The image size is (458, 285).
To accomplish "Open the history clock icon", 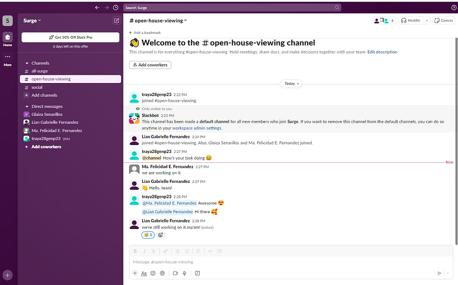I will coord(116,7).
